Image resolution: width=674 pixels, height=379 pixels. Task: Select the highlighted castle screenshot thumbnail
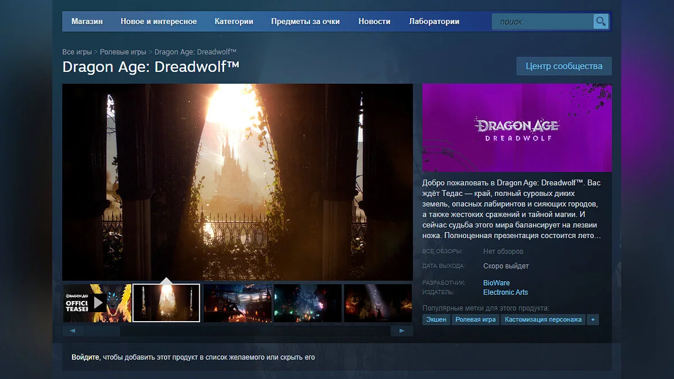167,303
